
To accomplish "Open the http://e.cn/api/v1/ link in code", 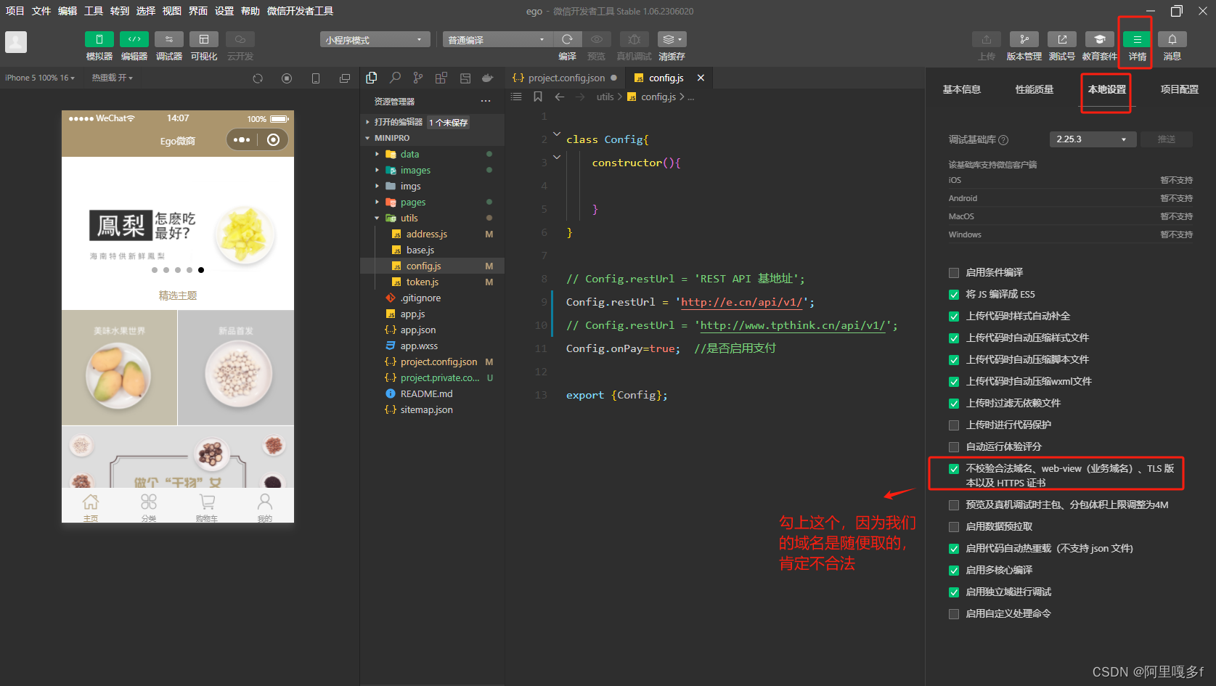I will point(741,302).
